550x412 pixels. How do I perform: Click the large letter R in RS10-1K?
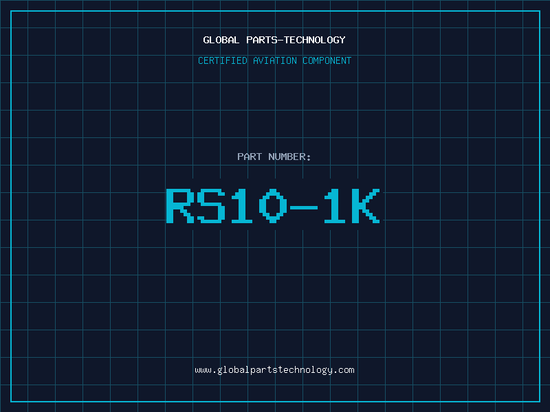click(x=180, y=206)
